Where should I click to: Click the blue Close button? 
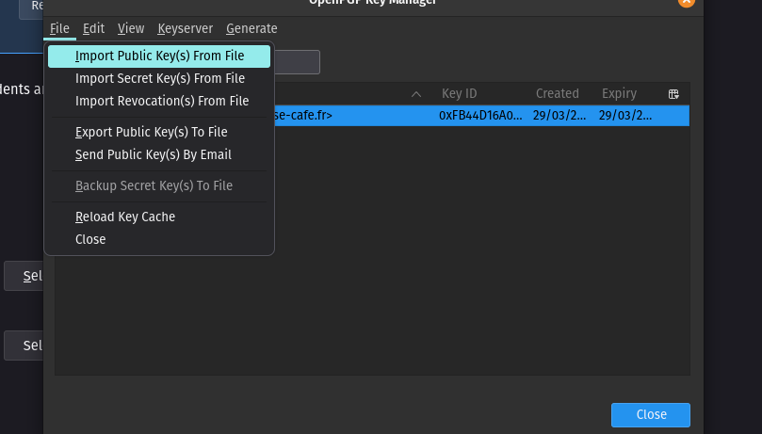click(x=650, y=414)
